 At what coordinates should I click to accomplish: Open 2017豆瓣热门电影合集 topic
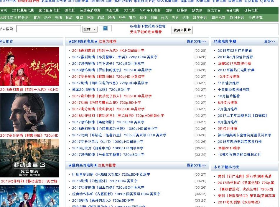tap(236, 70)
